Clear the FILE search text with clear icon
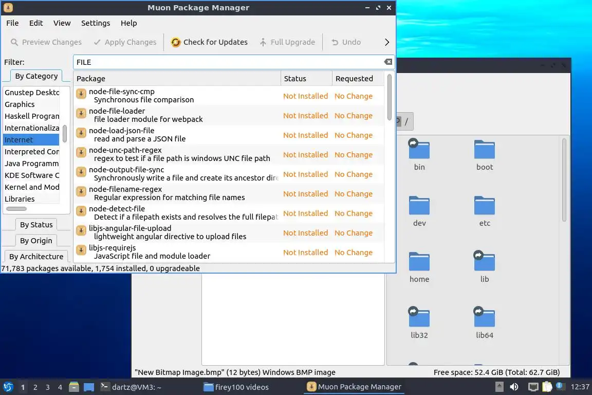The image size is (592, 395). pos(388,62)
